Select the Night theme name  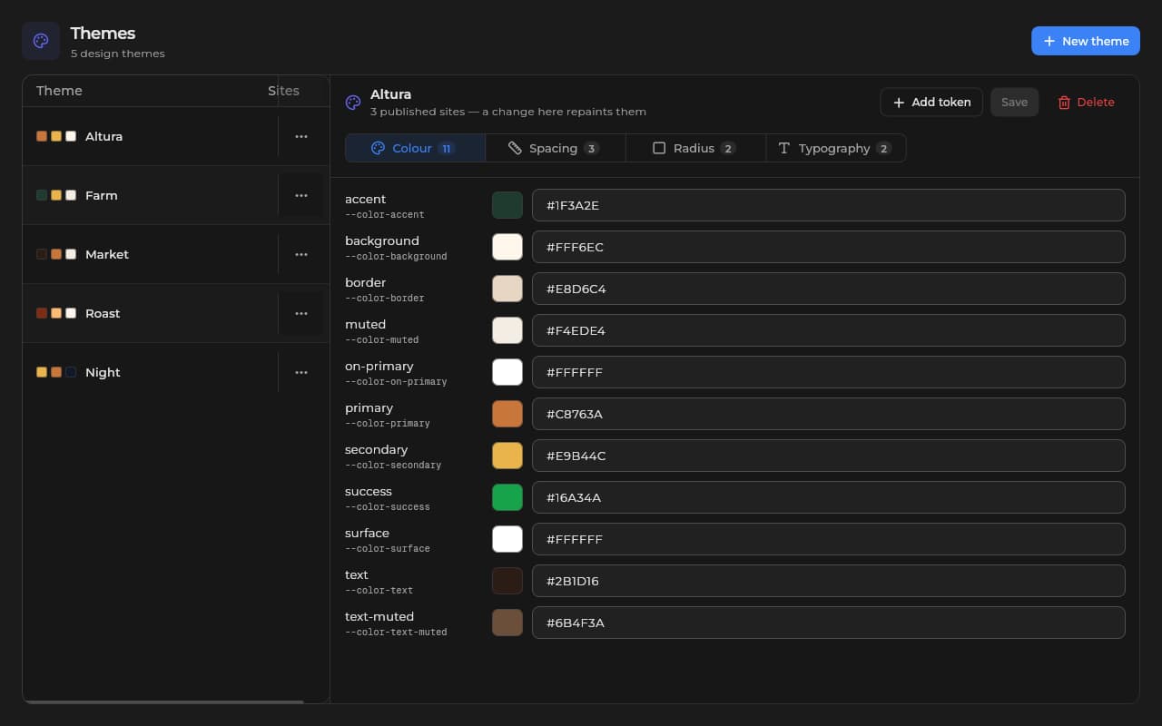[103, 372]
